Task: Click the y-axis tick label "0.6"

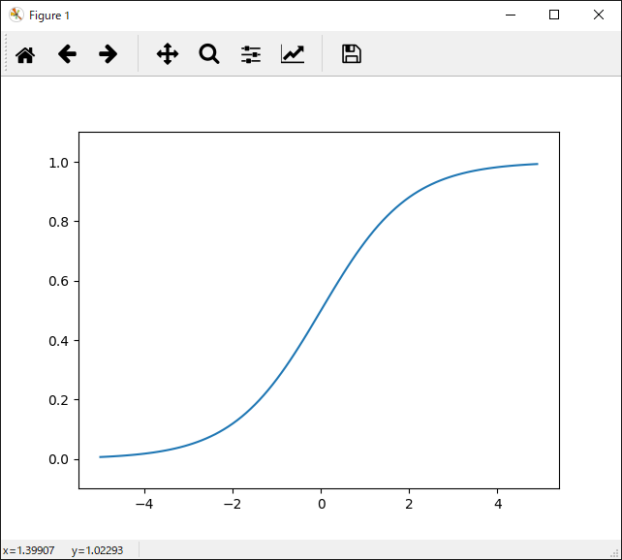Action: (60, 281)
